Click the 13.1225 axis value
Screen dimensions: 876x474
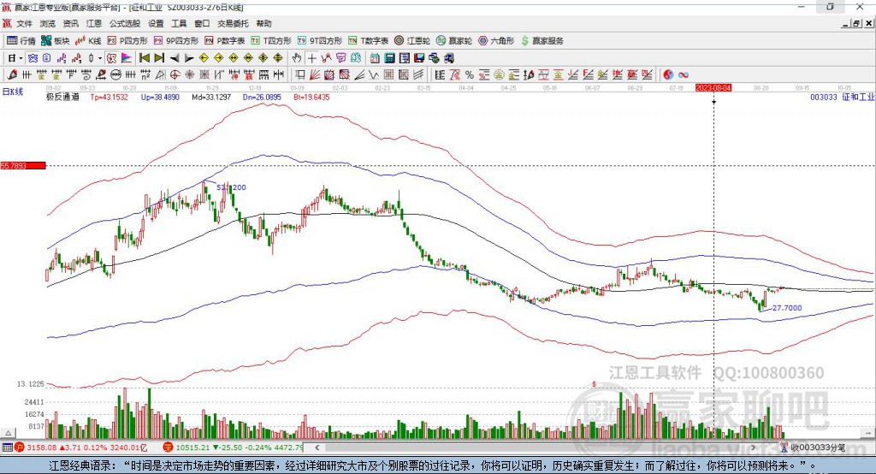coord(30,384)
